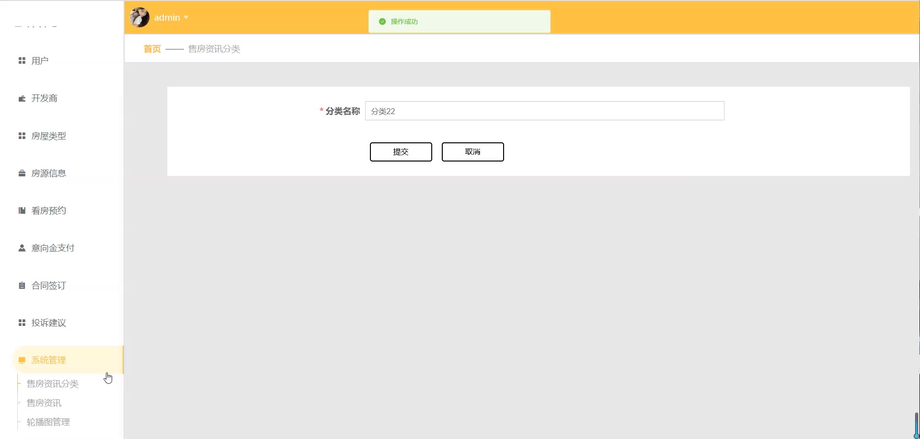The image size is (920, 439).
Task: Click the 取消 button
Action: pyautogui.click(x=473, y=152)
